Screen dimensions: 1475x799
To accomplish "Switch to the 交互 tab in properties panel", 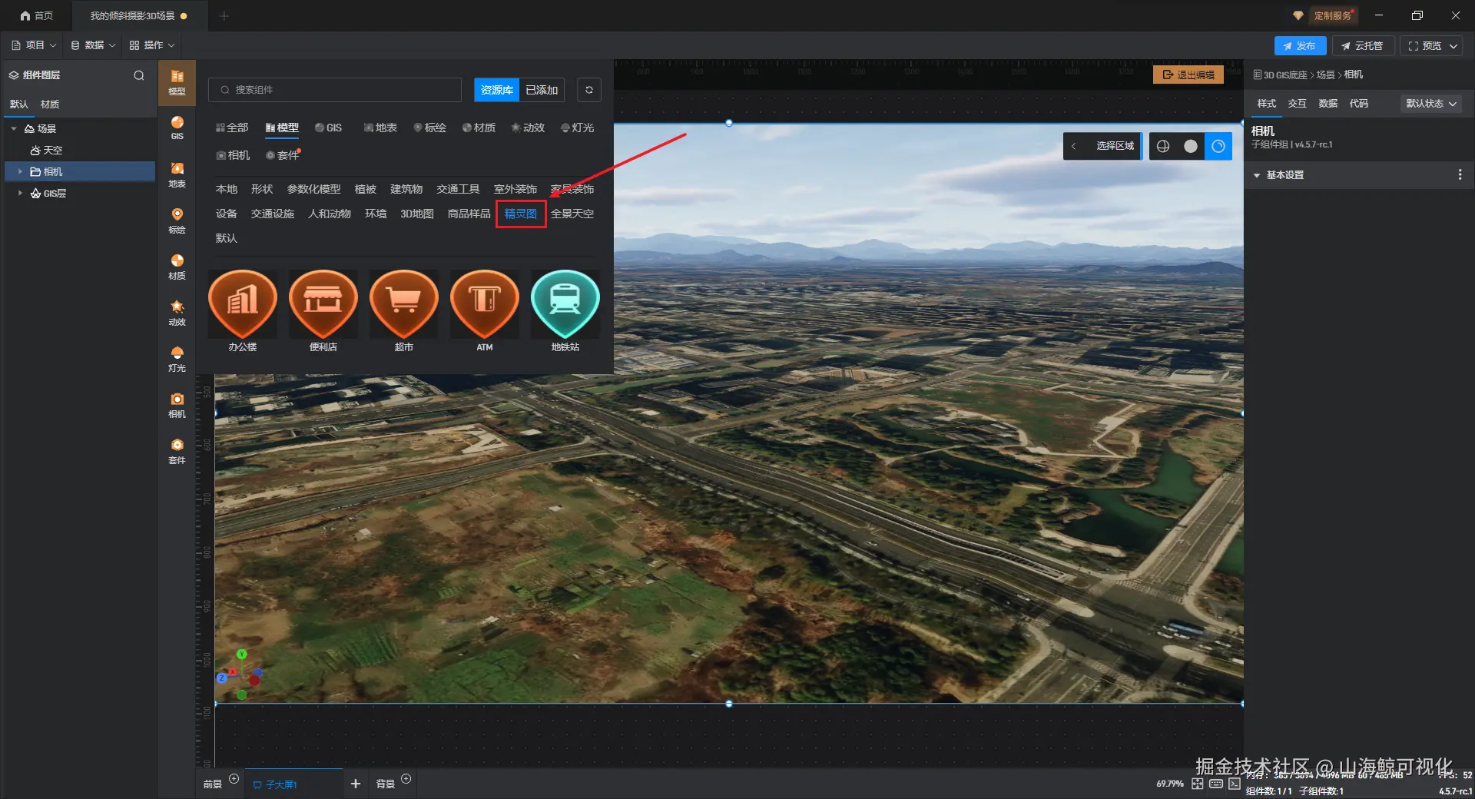I will [1298, 104].
